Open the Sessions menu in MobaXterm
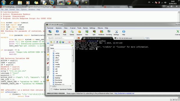Screen dimensions: 180x101 tap(58, 28)
